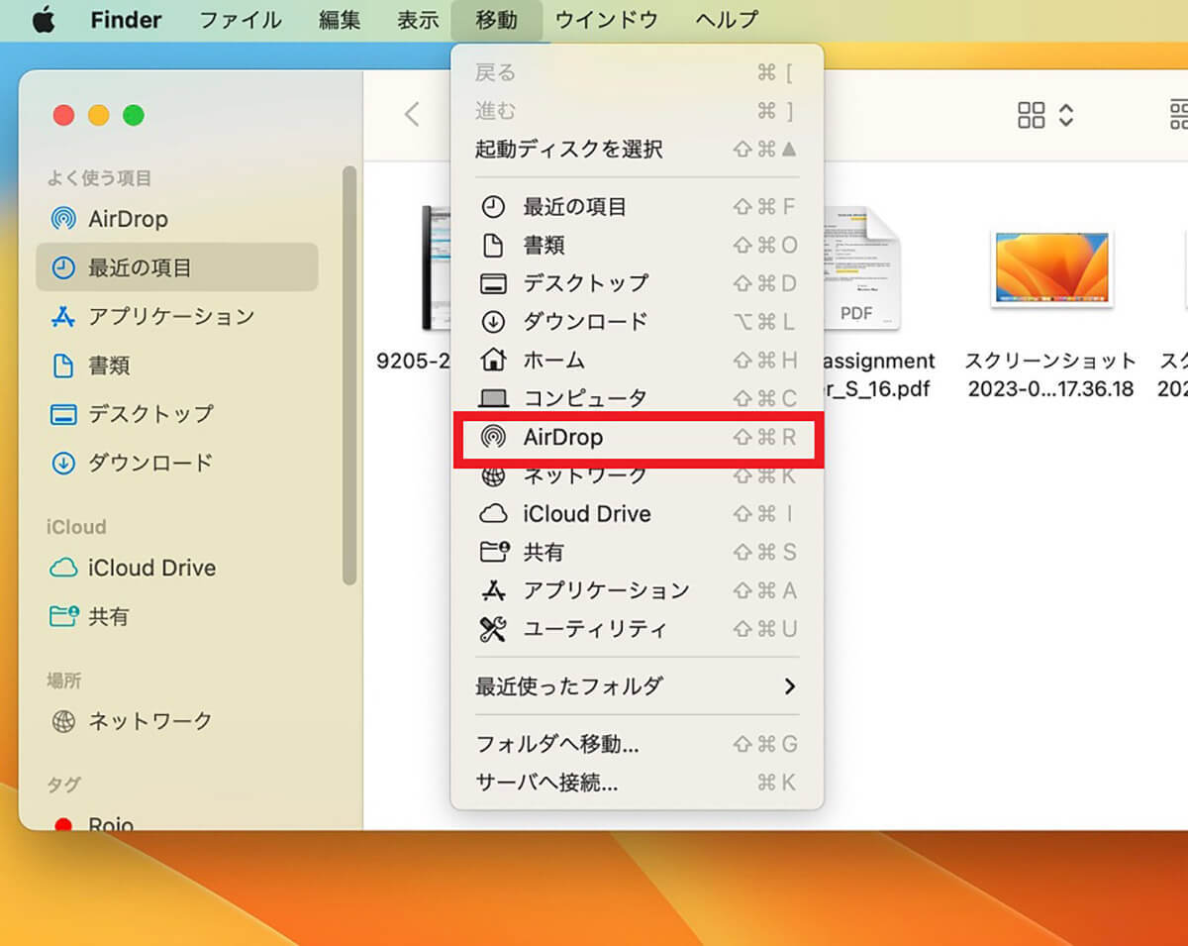
Task: Open the 表示 menu
Action: click(x=418, y=20)
